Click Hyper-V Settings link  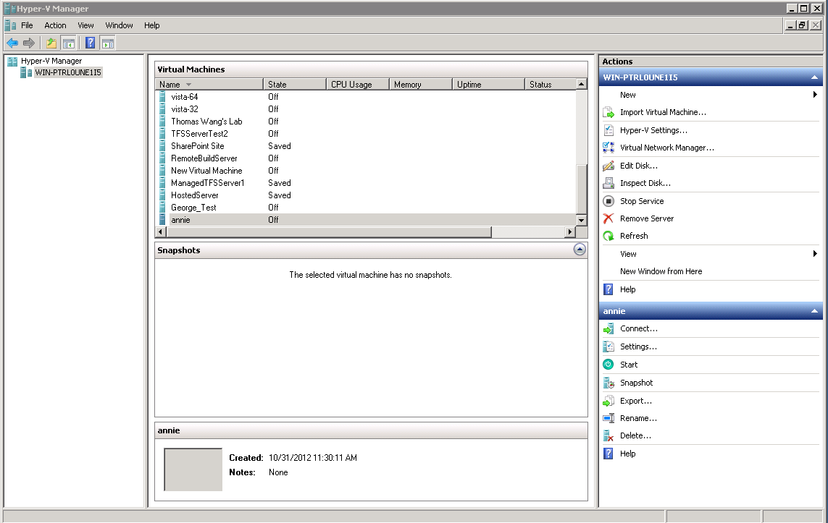click(653, 130)
